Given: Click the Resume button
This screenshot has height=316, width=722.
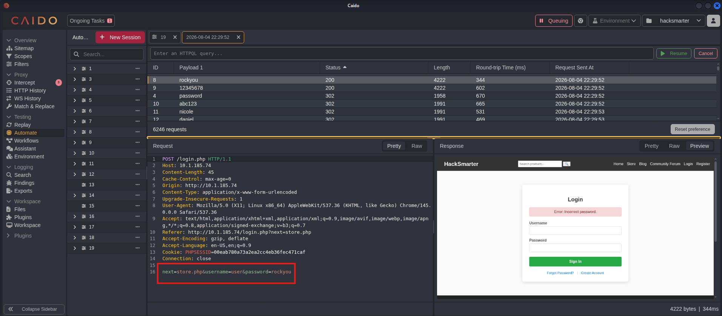Looking at the screenshot, I should click(x=674, y=54).
